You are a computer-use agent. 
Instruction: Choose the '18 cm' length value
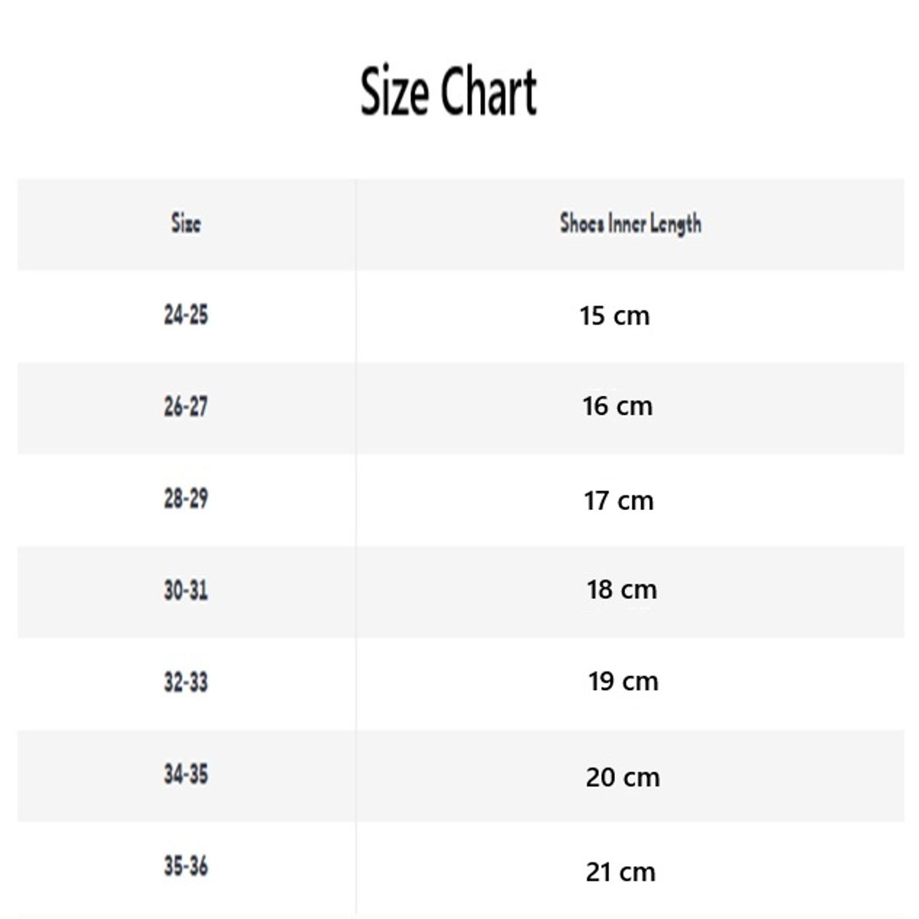click(622, 590)
